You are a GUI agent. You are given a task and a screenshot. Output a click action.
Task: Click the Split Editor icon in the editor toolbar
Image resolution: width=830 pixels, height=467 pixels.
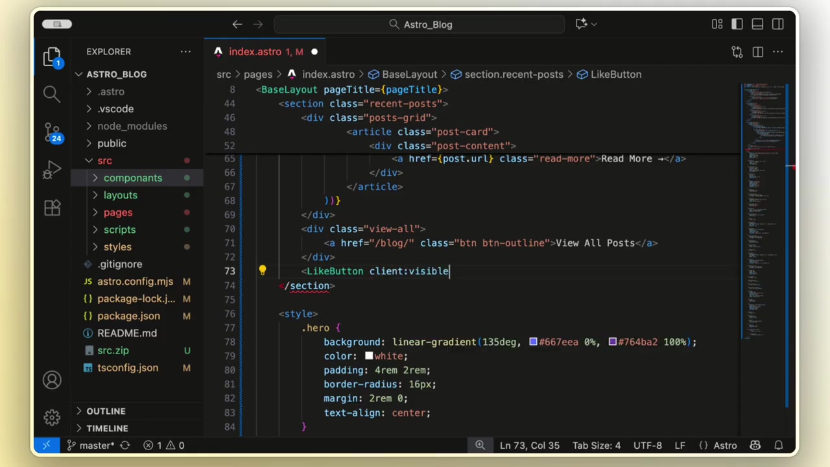[x=758, y=52]
